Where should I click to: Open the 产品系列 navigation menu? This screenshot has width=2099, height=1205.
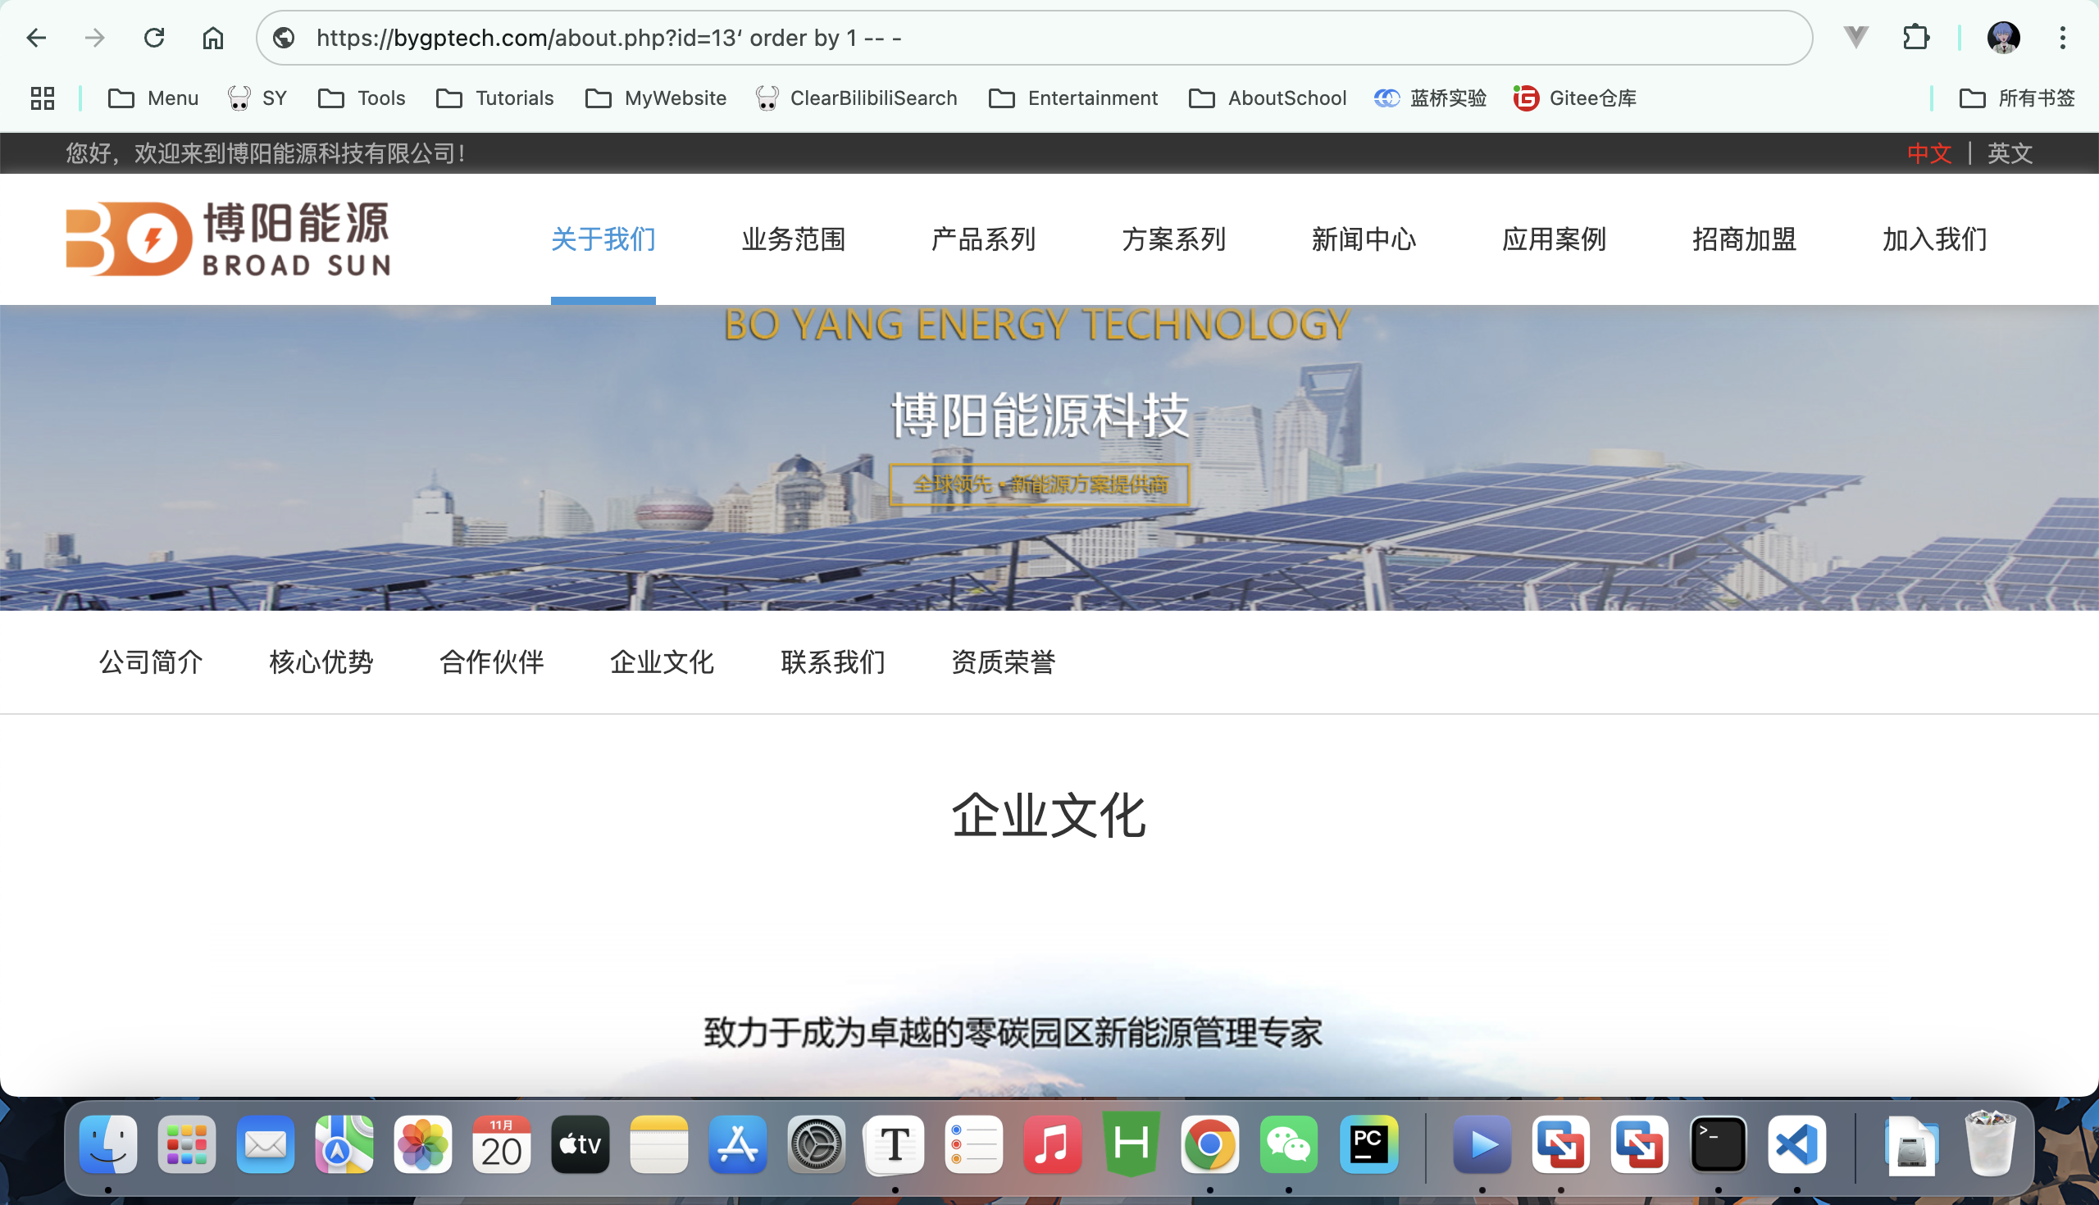click(983, 240)
